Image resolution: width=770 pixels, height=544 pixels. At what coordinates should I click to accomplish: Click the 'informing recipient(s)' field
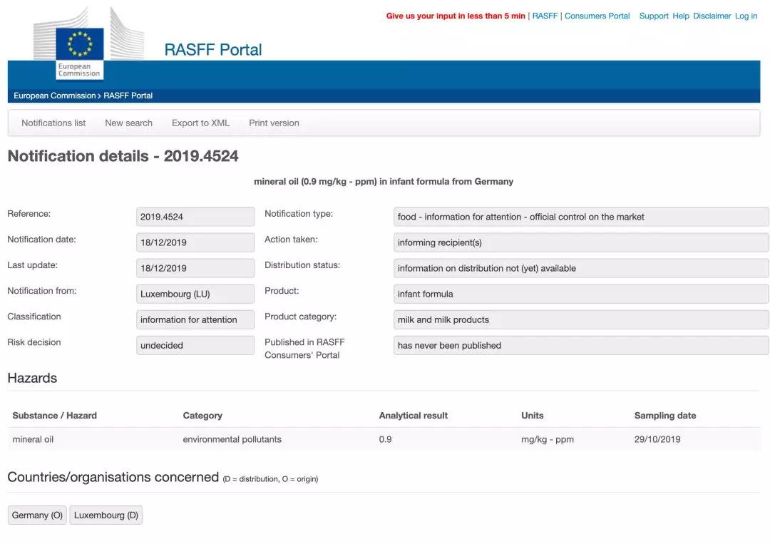(x=581, y=242)
